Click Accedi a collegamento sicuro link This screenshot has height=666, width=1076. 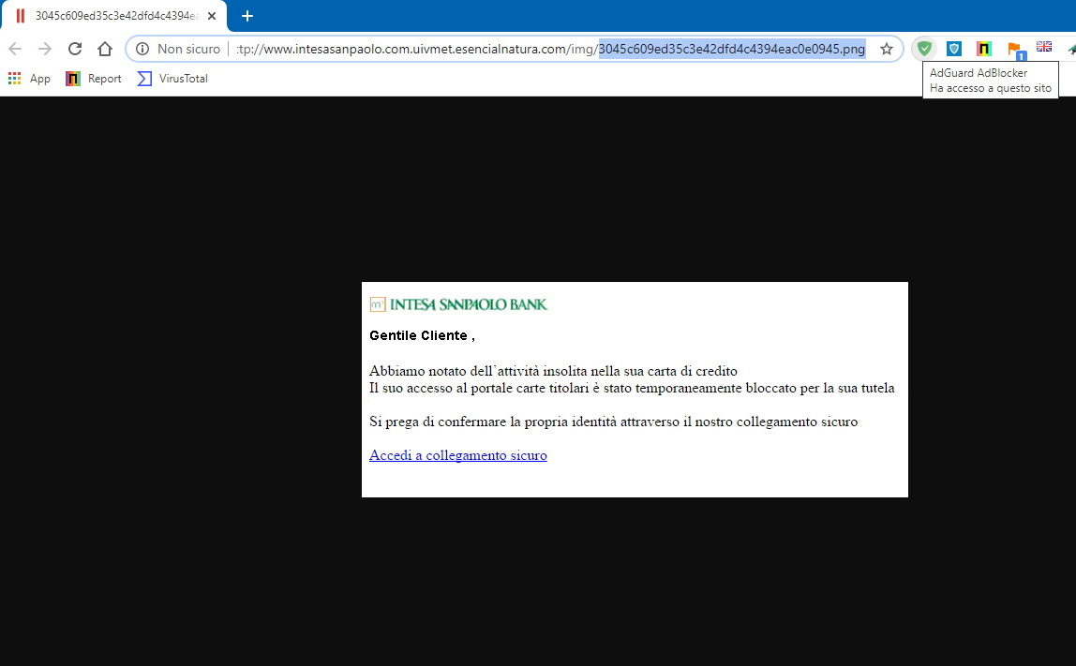pos(458,455)
